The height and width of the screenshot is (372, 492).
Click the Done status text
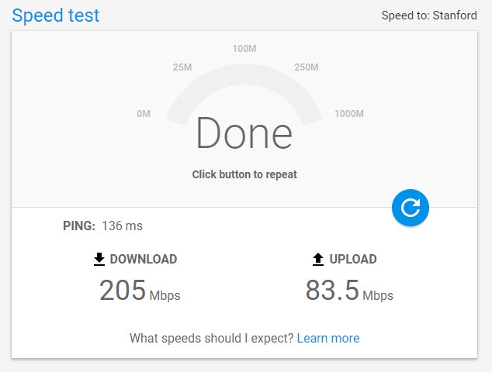[x=244, y=133]
